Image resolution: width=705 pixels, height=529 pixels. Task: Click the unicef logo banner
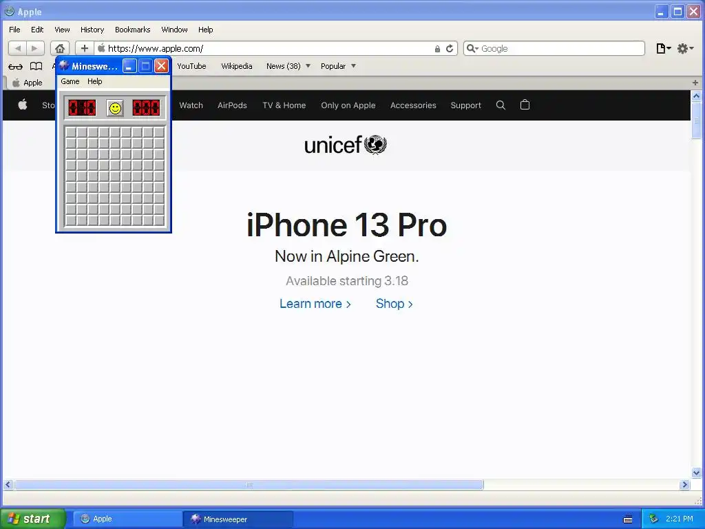(x=346, y=145)
